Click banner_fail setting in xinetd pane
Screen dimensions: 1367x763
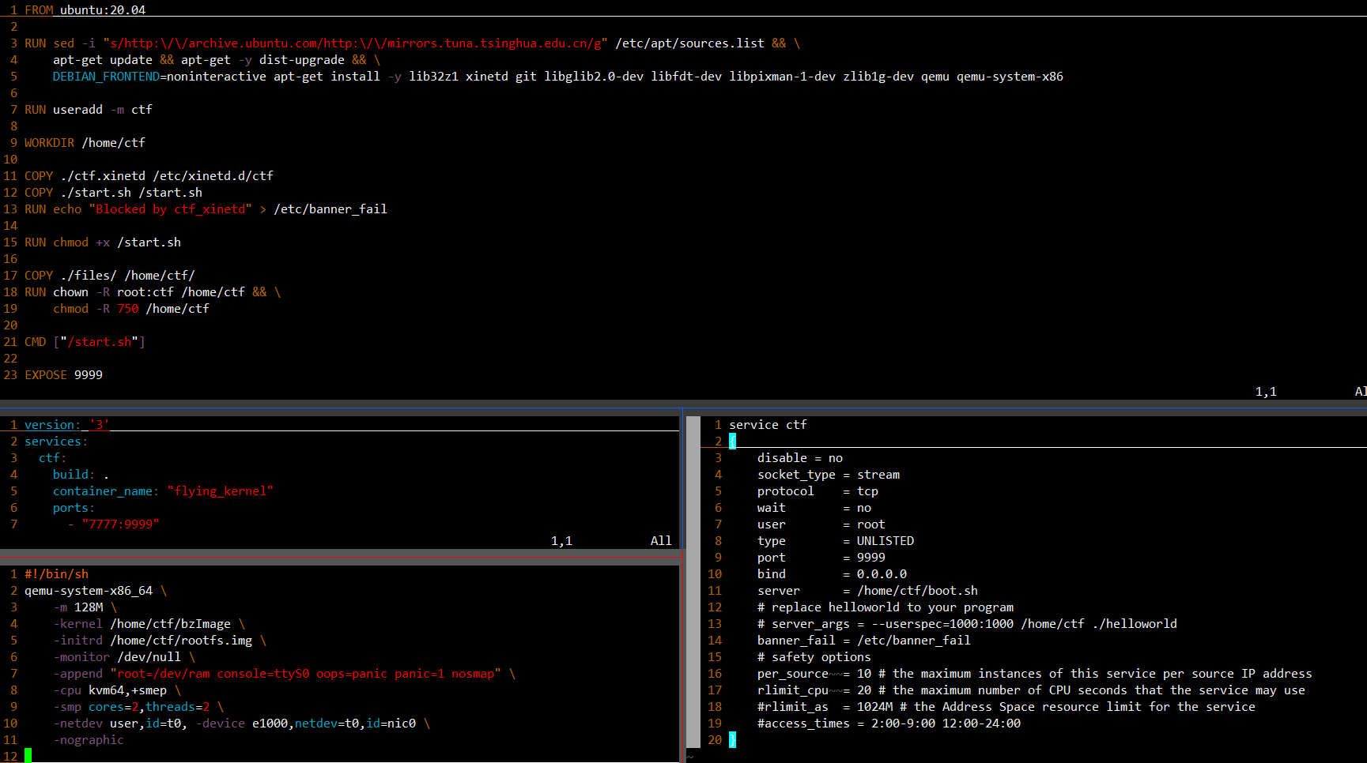pos(864,641)
